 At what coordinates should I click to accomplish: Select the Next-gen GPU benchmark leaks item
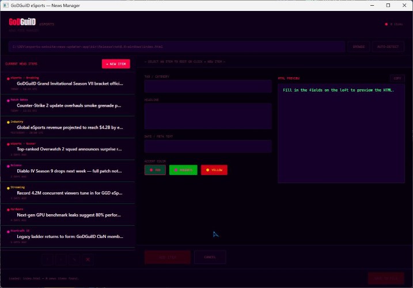tap(68, 214)
